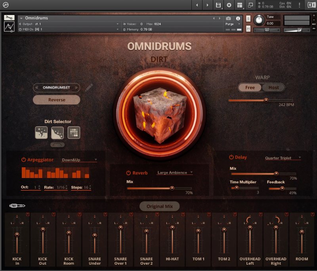Click the instrument info icon
Viewport: 317px width, 271px height.
(x=238, y=19)
